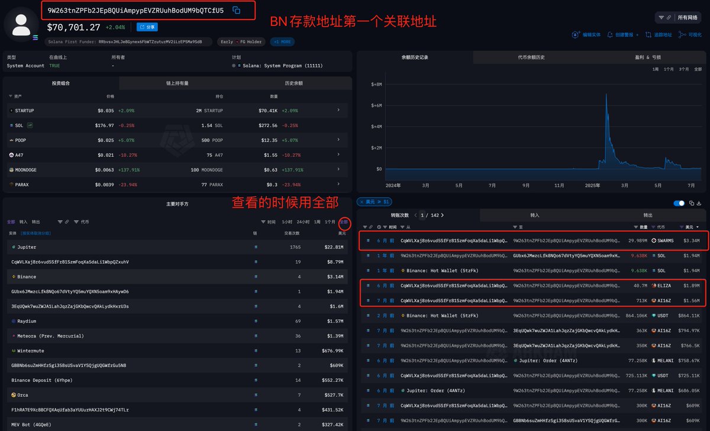The width and height of the screenshot is (710, 431).
Task: Set counterparties timeframe to 全部
Action: tap(344, 222)
